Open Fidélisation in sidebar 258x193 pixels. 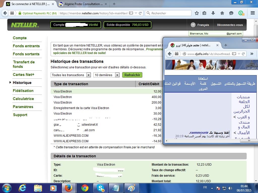tap(23, 90)
